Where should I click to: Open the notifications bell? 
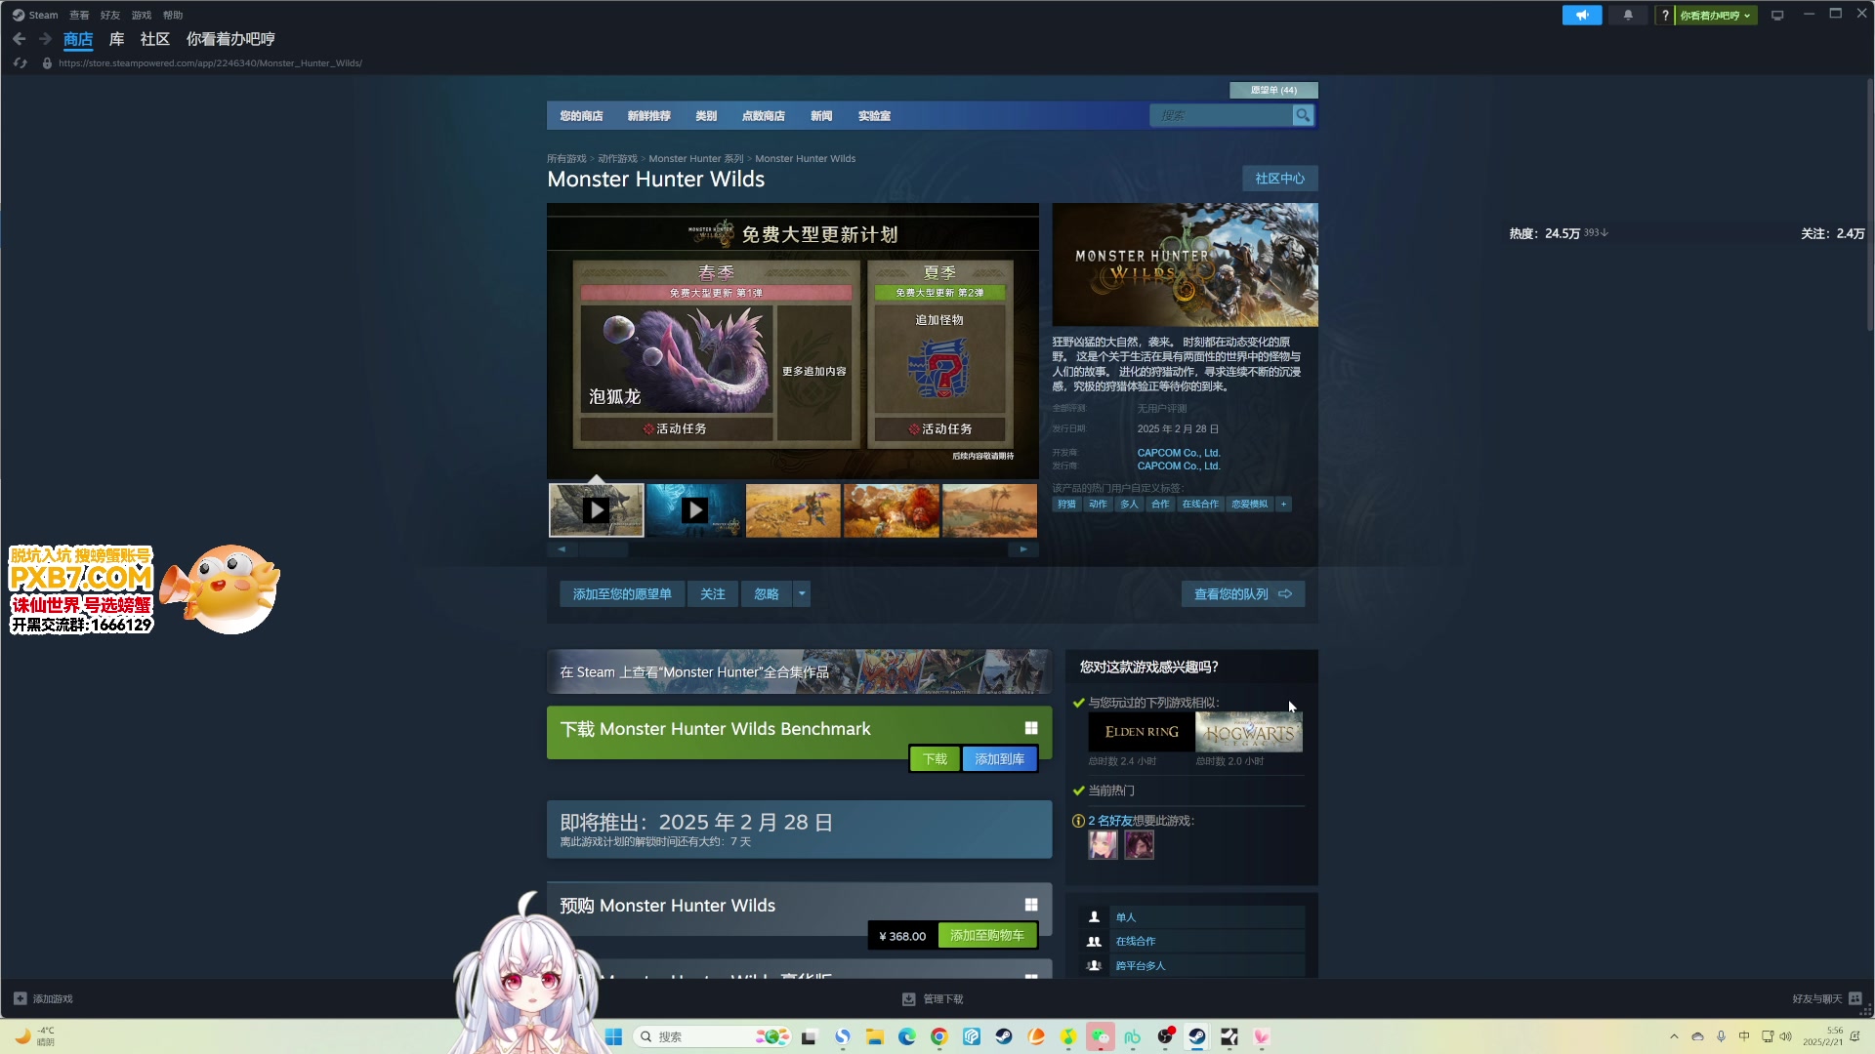click(x=1628, y=15)
